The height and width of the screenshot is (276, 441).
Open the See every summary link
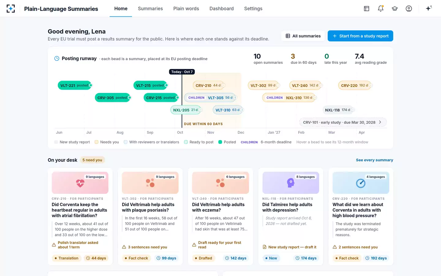375,160
